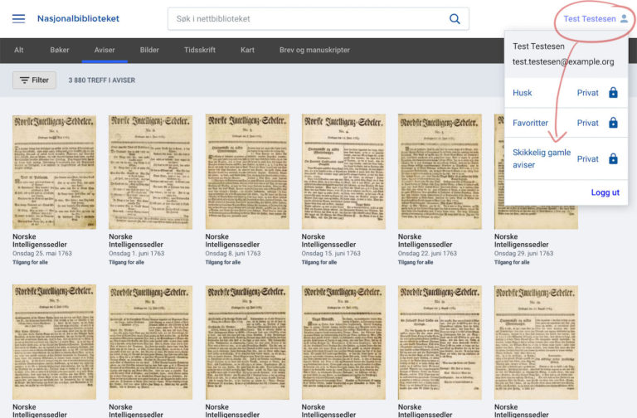Open the Test Testesen account menu
The image size is (637, 418).
[x=596, y=19]
